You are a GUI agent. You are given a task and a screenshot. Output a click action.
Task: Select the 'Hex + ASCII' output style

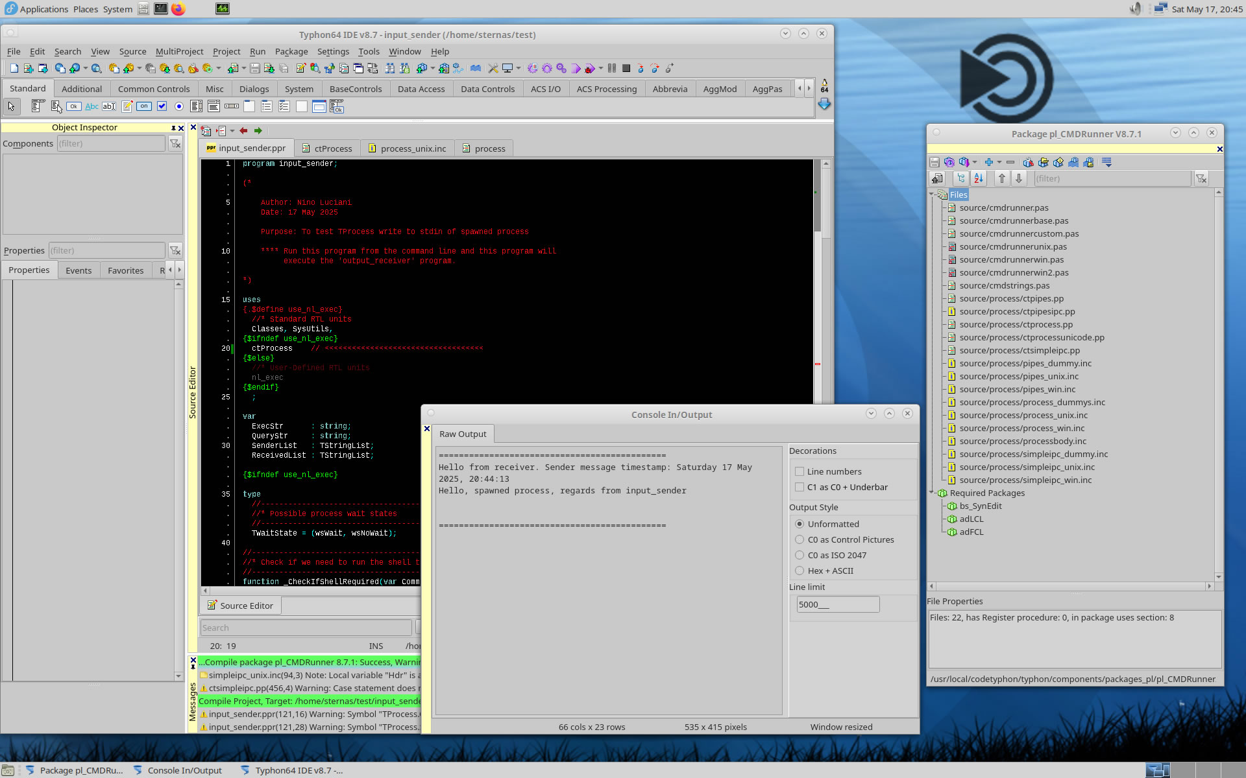point(800,571)
